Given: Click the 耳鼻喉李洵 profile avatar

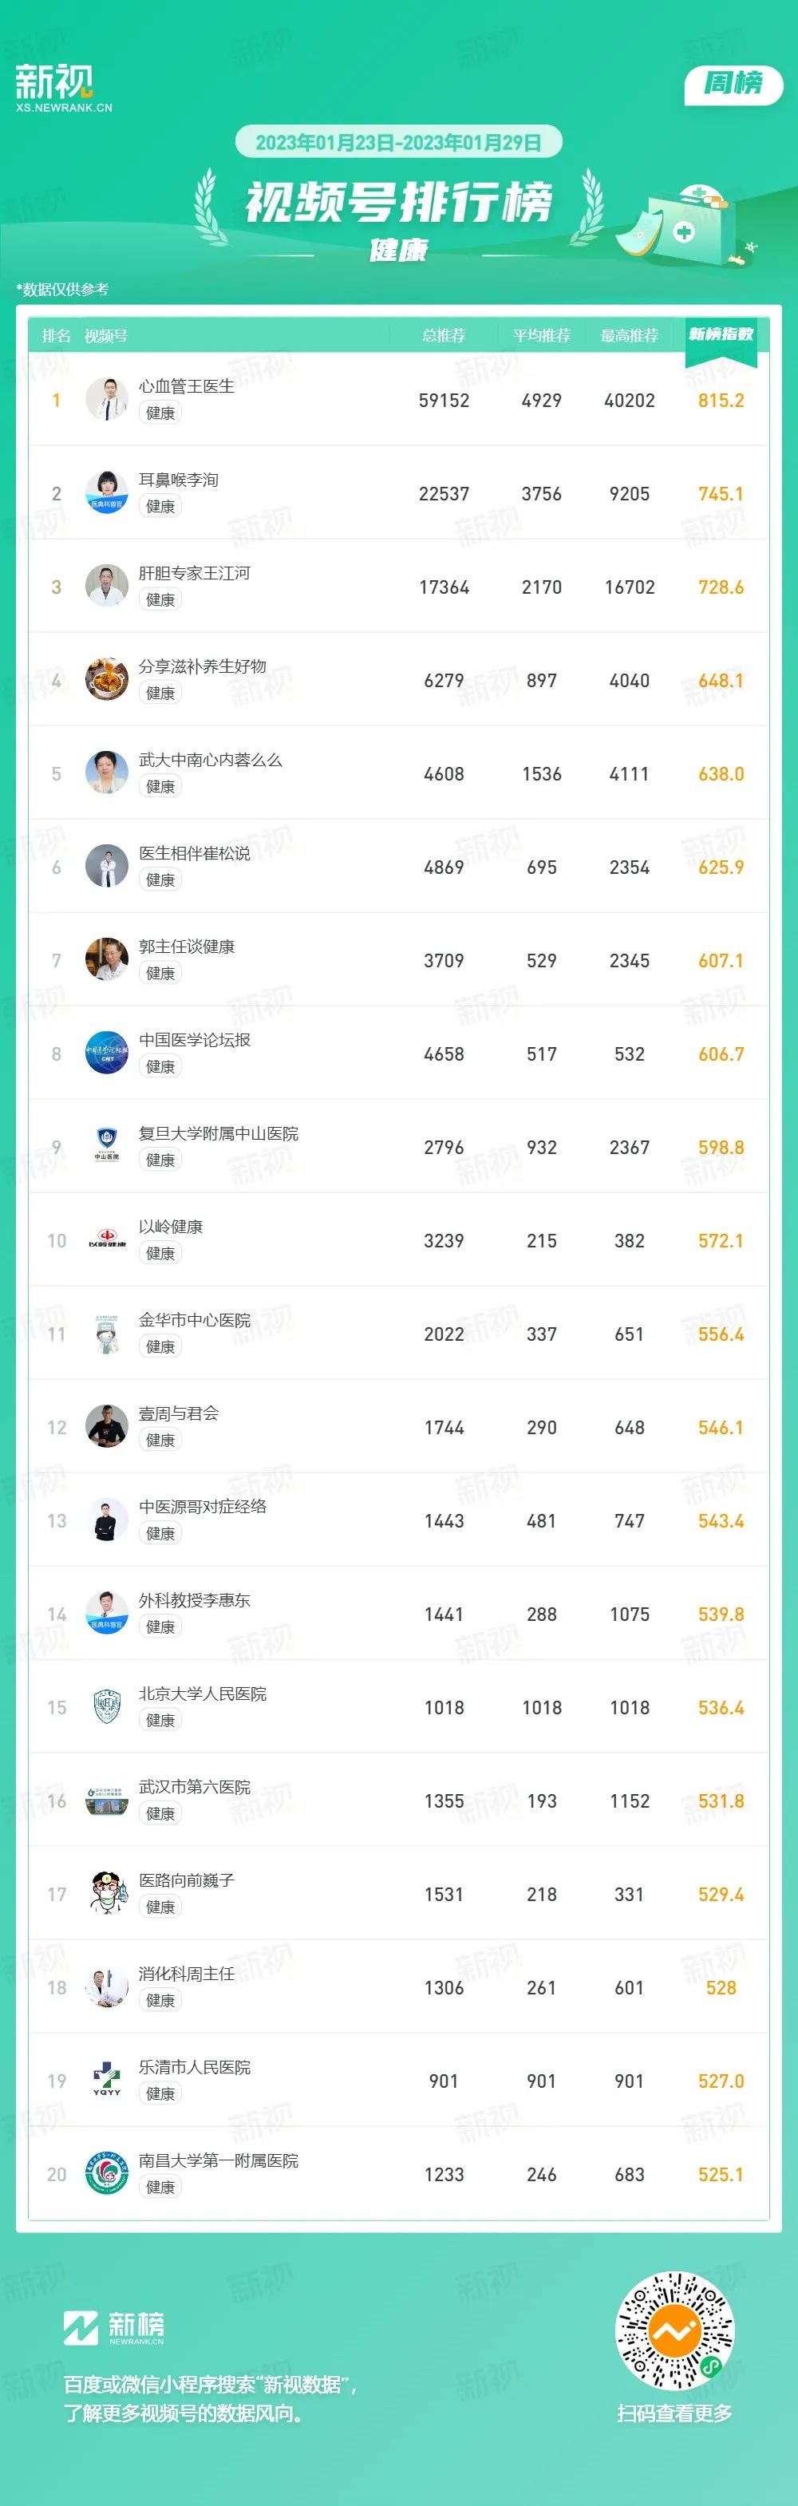Looking at the screenshot, I should [x=107, y=493].
